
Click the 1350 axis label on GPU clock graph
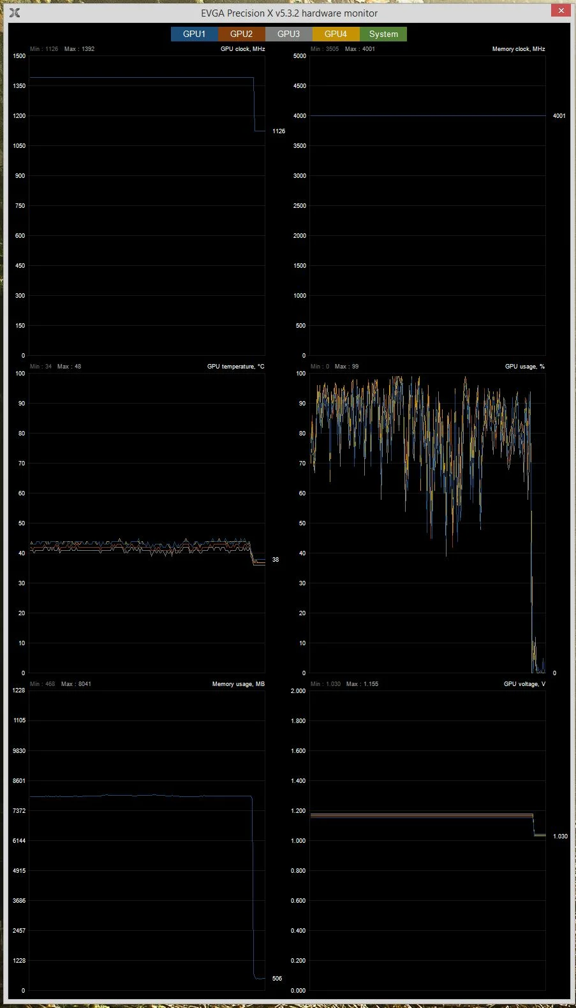(19, 86)
